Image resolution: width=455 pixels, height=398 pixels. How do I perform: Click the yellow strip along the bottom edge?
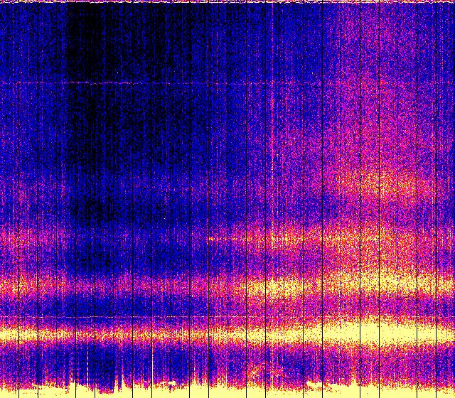point(227,391)
